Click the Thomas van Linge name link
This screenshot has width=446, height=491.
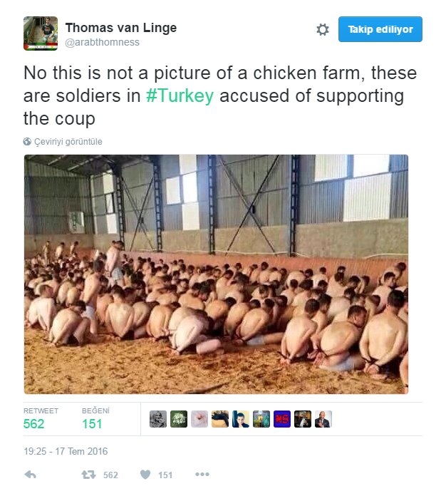coord(121,28)
